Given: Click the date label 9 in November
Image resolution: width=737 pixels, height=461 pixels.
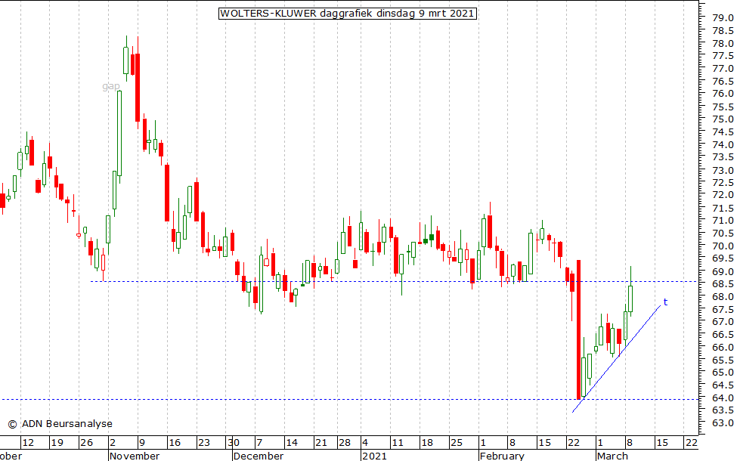Looking at the screenshot, I should (x=142, y=443).
